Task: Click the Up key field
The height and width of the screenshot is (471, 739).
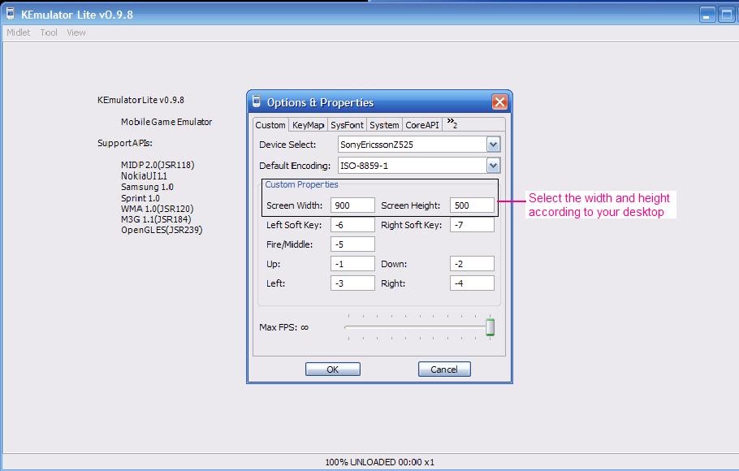Action: tap(352, 264)
